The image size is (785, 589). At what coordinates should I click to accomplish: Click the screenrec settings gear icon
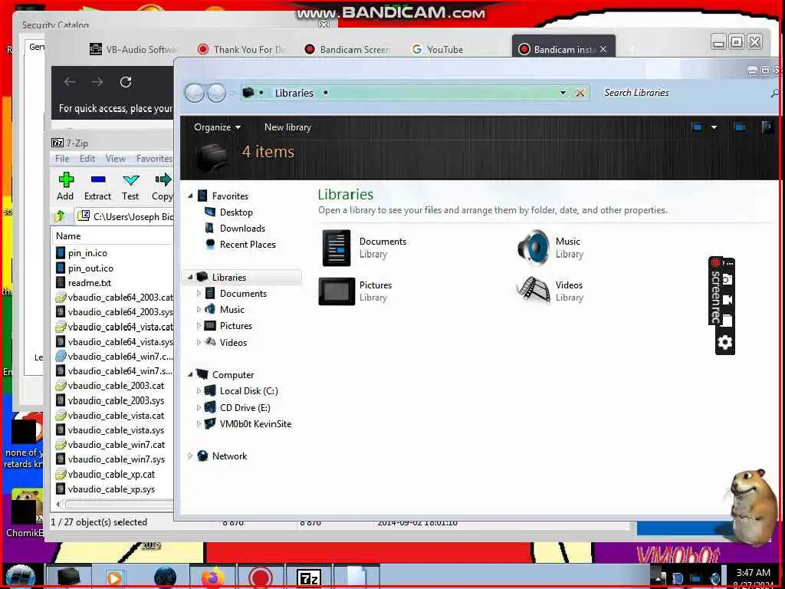click(x=725, y=342)
